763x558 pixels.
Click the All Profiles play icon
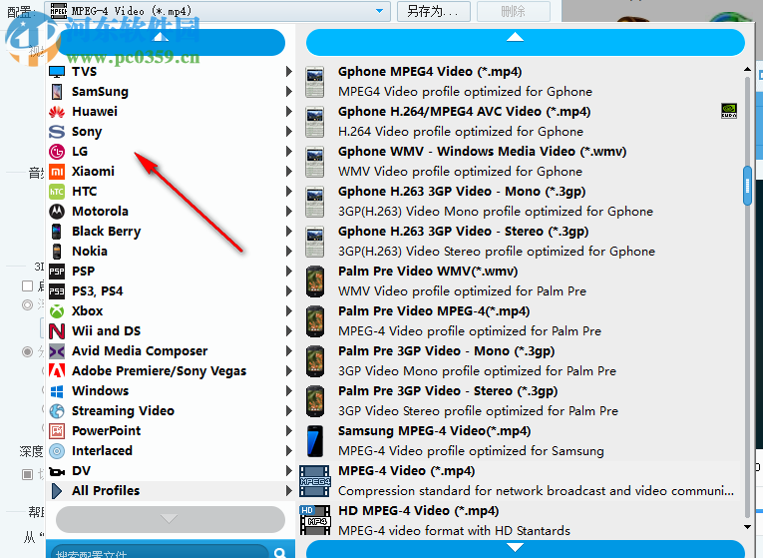coord(57,491)
